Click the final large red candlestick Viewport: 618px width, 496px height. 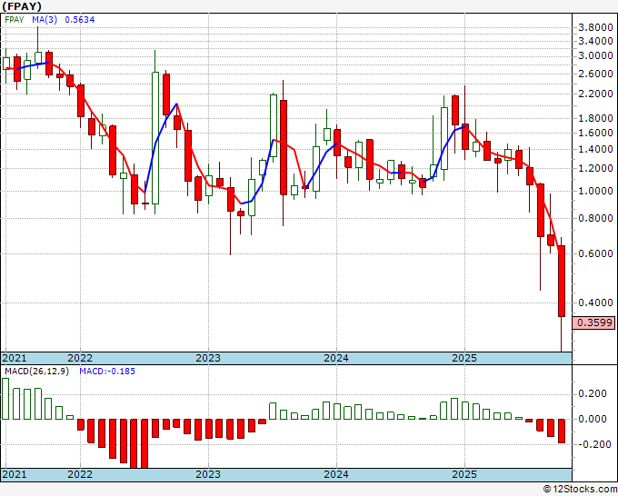[x=562, y=281]
